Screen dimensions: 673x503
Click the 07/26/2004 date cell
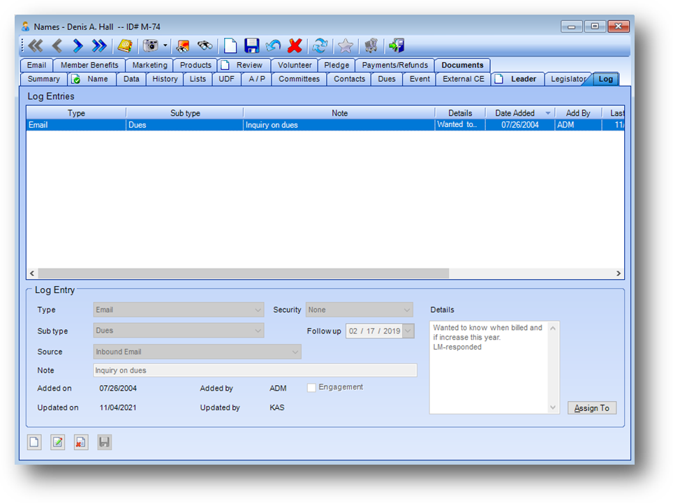coord(520,125)
